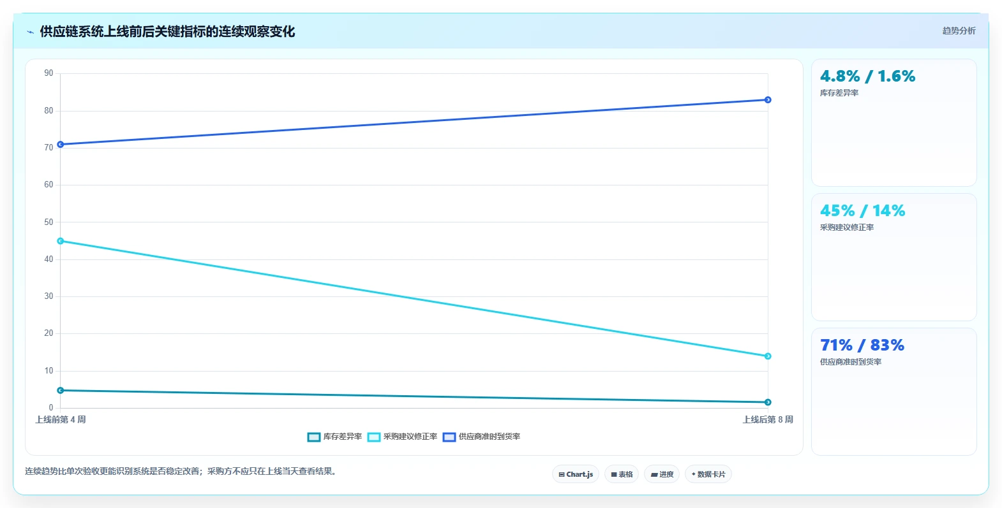Click the 供应商准时到货率 data point at 71
Screen dimensions: 1002x508
61,145
